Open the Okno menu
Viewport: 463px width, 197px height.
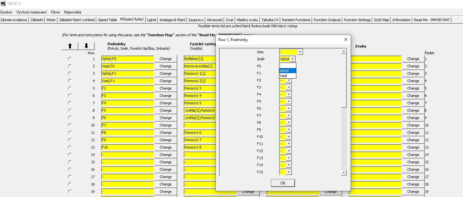(55, 12)
